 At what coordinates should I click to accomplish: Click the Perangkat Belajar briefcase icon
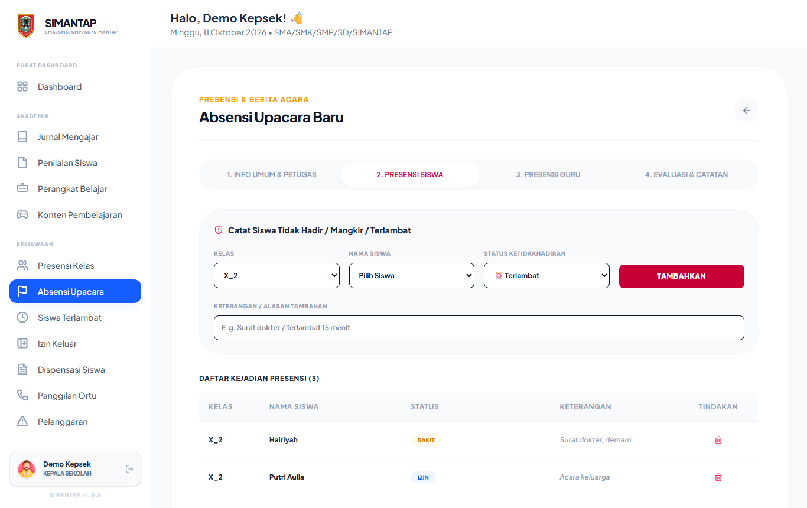[22, 189]
